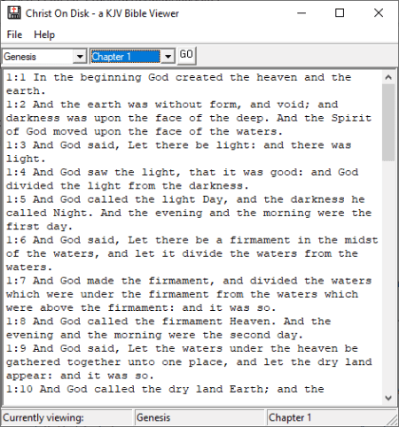
Task: Click the scrollbar down arrow
Action: (388, 398)
